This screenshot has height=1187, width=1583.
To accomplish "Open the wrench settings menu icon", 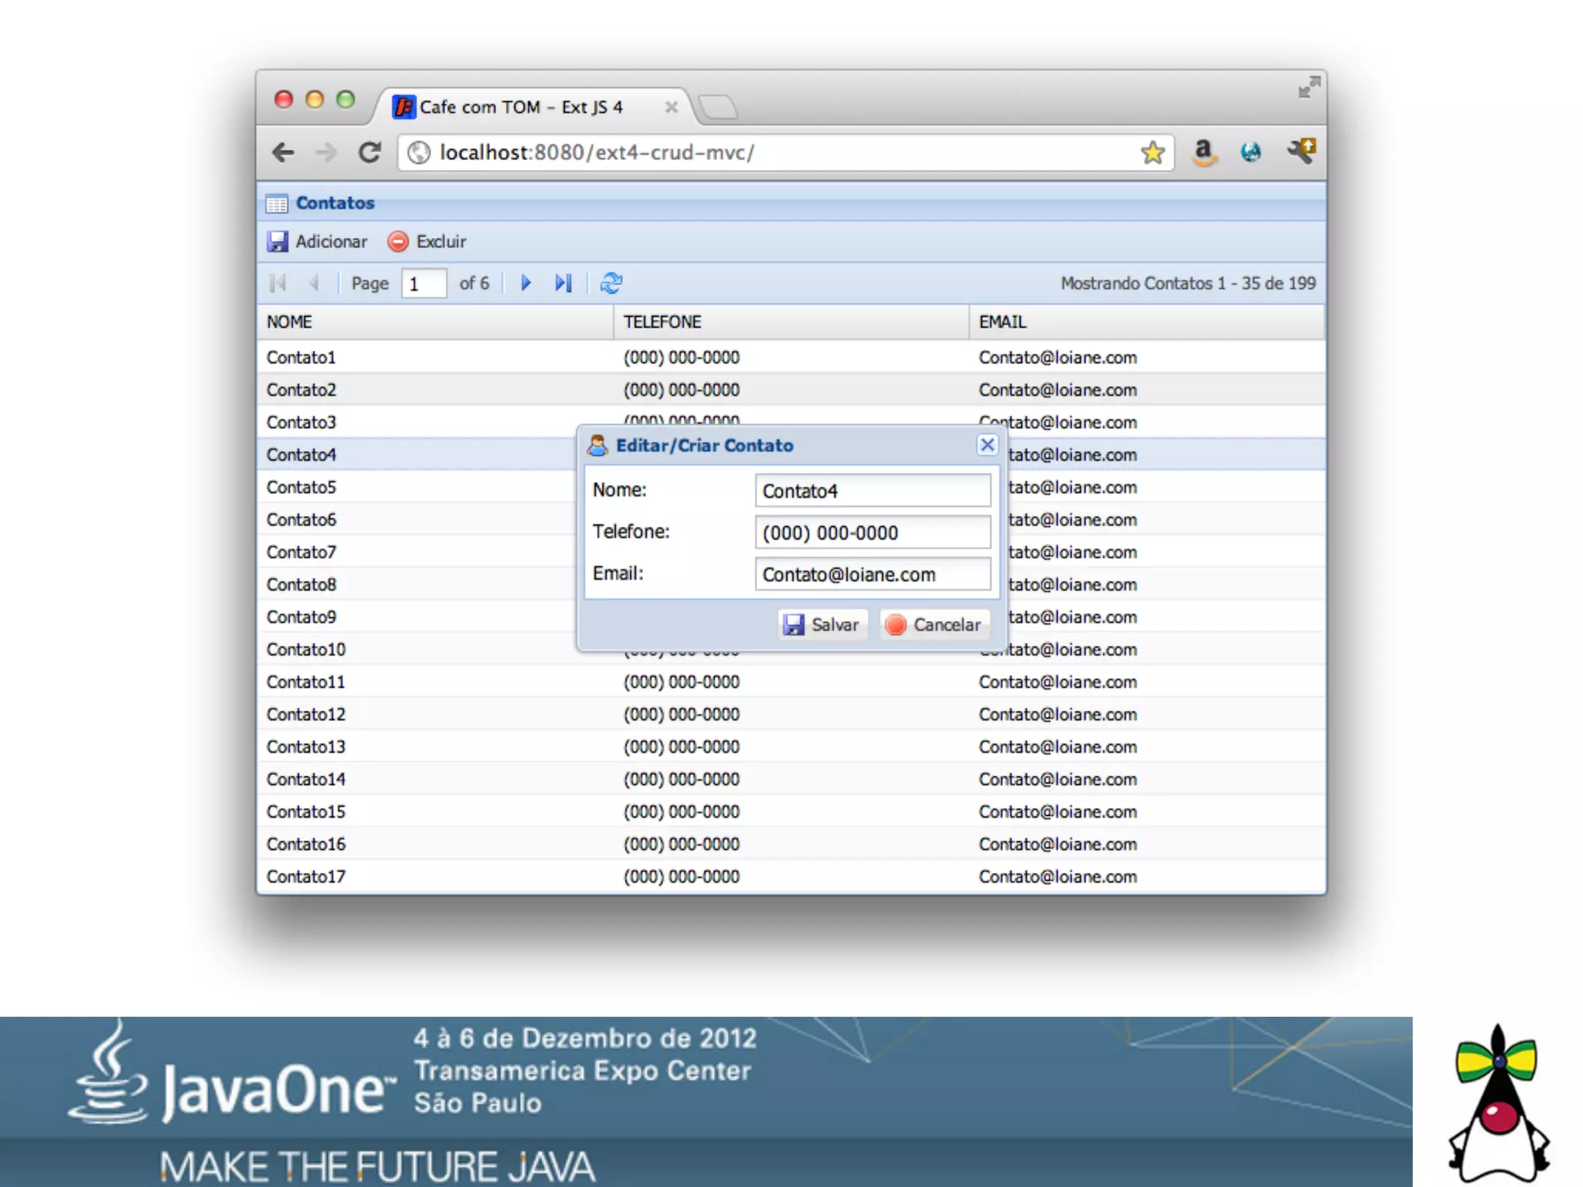I will pos(1301,151).
